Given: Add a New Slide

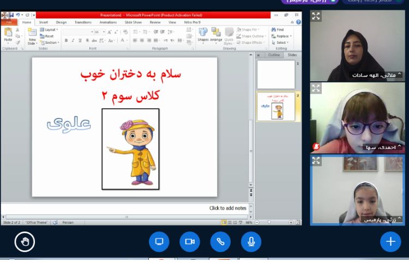Looking at the screenshot, I should click(x=32, y=37).
